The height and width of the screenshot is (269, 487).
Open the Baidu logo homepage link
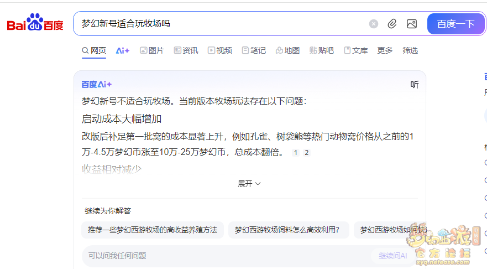tap(35, 22)
